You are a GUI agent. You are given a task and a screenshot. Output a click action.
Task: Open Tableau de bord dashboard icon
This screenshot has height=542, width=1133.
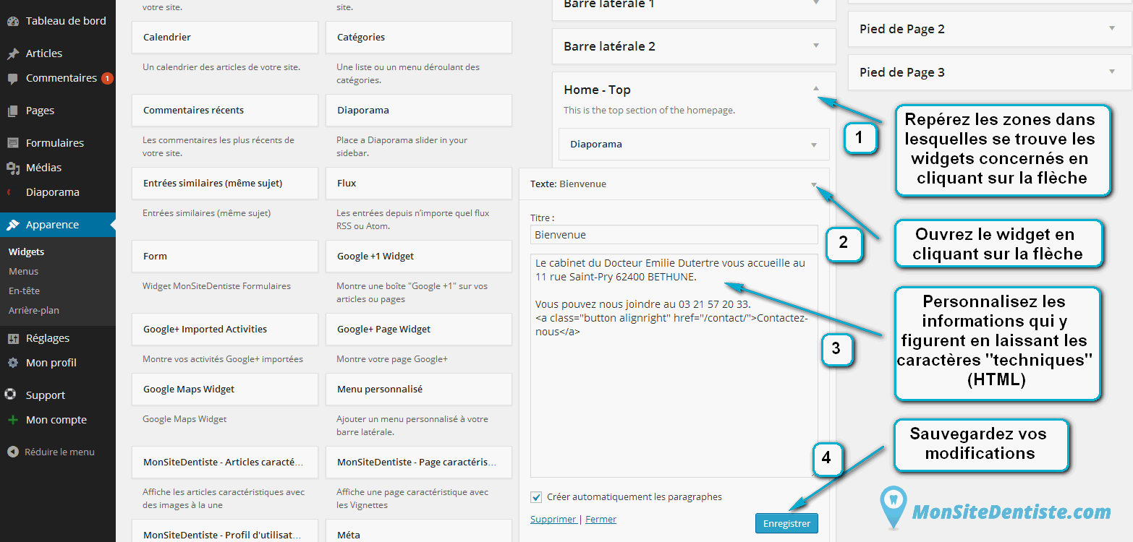point(13,21)
